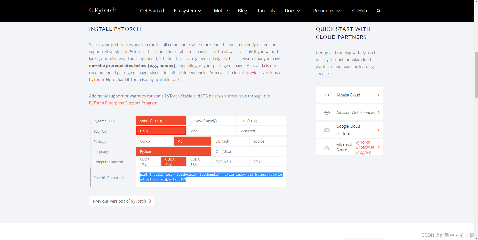
Task: Select Python as the language
Action: point(173,151)
